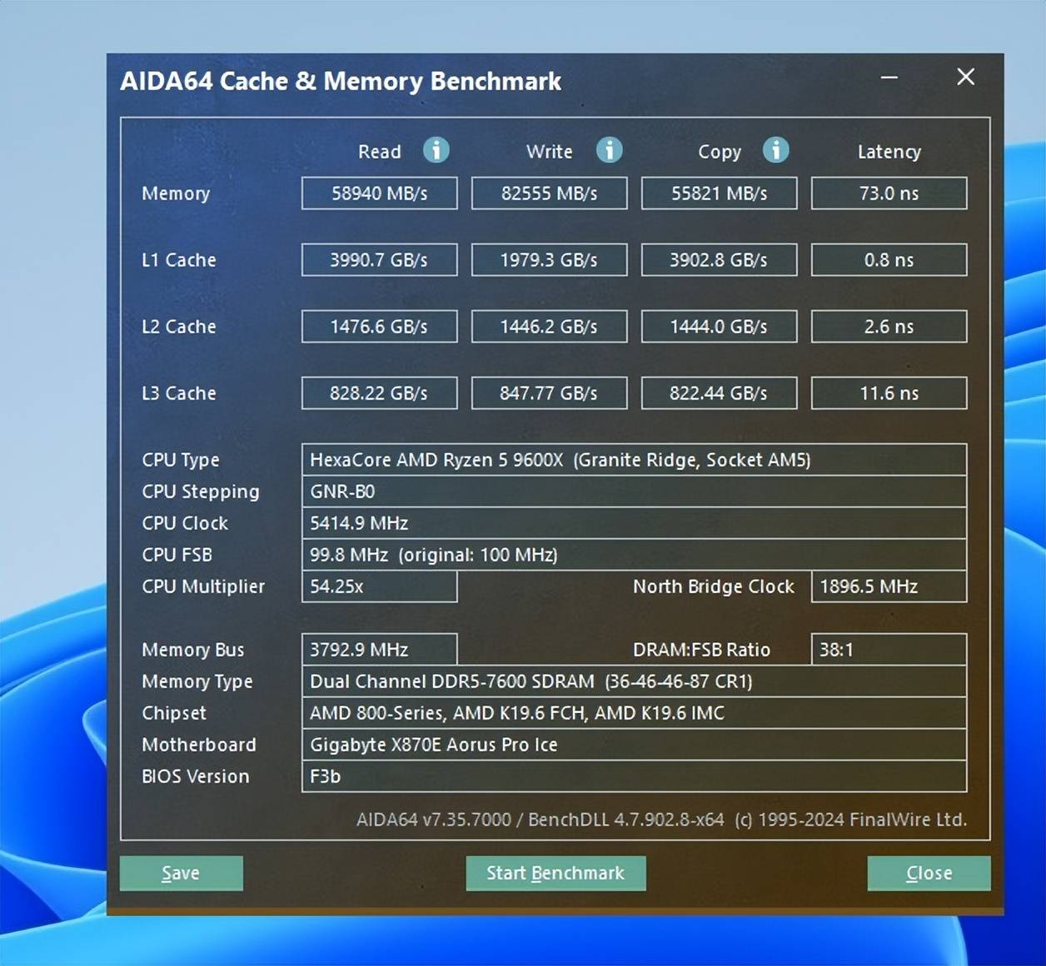Select the L1 Cache latency 0.8 ns
The height and width of the screenshot is (966, 1046).
point(889,260)
